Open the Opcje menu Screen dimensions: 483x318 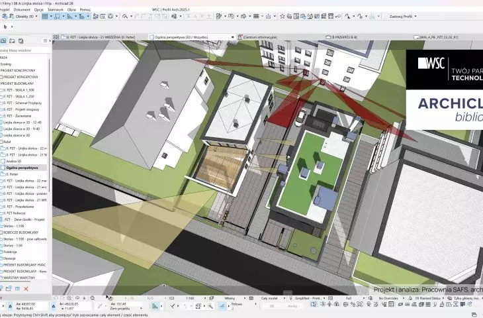pos(39,9)
